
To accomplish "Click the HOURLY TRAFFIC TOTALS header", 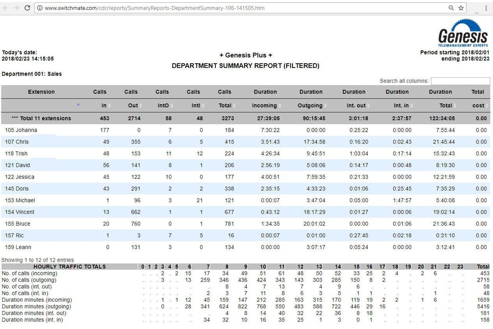I will pyautogui.click(x=70, y=267).
